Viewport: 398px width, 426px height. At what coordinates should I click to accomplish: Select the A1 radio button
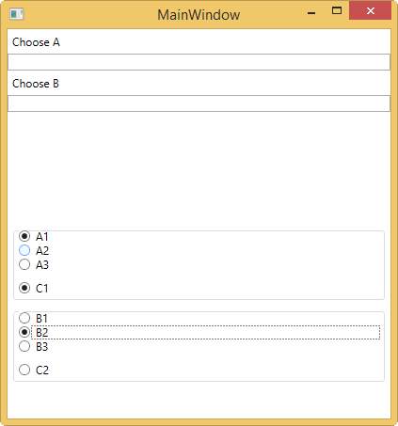pos(24,236)
